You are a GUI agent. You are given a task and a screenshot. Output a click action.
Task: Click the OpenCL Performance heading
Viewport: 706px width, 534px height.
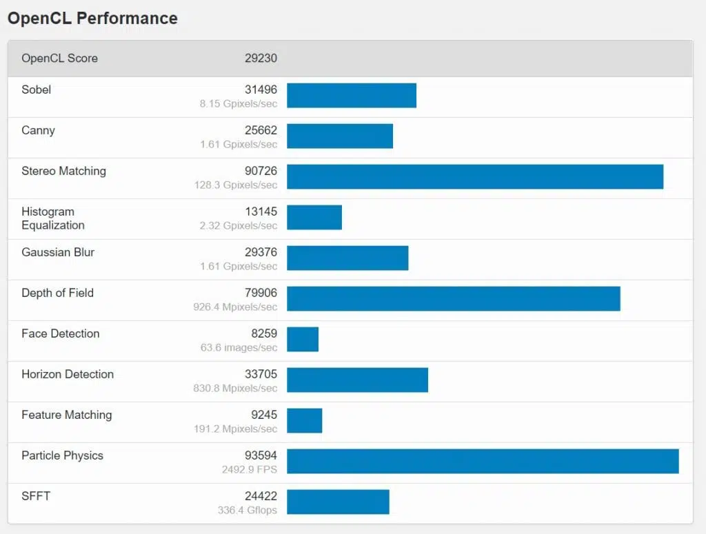(x=93, y=19)
